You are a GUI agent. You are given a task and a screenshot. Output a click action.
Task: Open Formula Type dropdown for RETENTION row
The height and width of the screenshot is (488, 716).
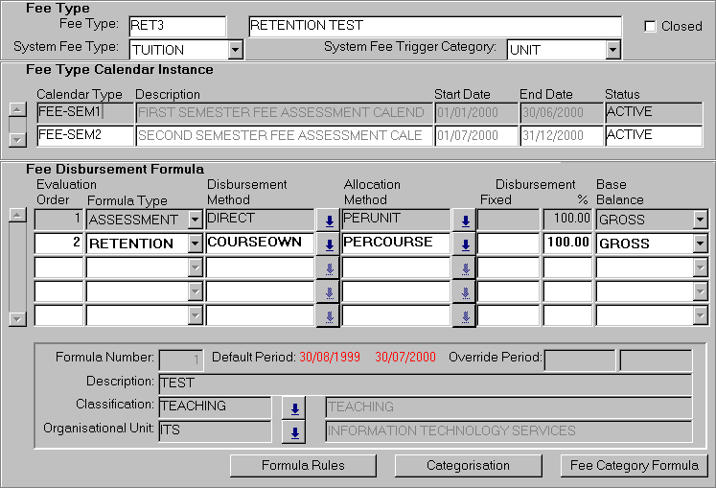(196, 244)
